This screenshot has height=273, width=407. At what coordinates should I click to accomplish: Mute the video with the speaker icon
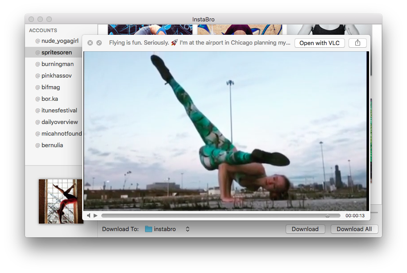coord(89,215)
